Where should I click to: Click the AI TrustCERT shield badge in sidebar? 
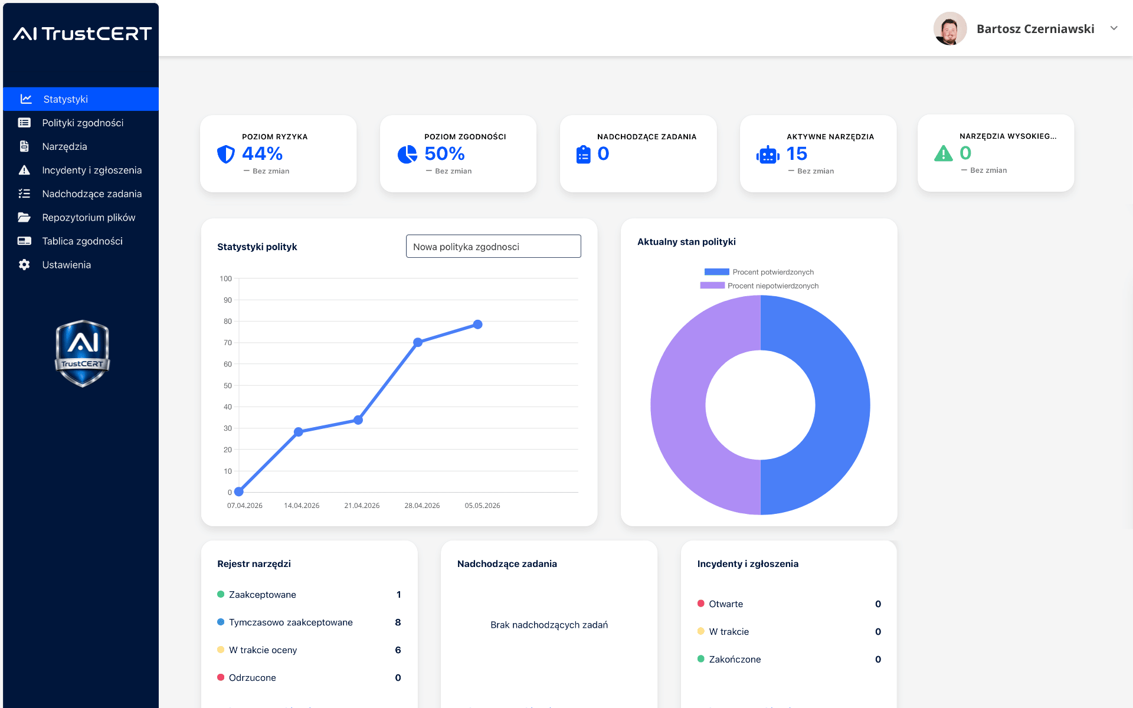tap(83, 353)
